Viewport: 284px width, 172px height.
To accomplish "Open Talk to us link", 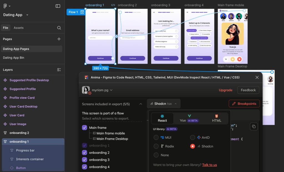I will point(209,165).
